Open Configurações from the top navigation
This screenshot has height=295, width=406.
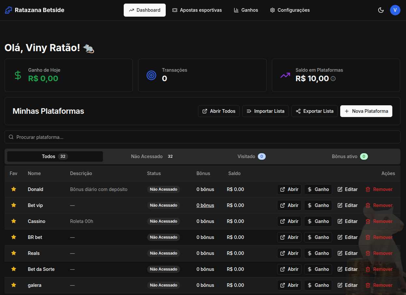coord(290,10)
